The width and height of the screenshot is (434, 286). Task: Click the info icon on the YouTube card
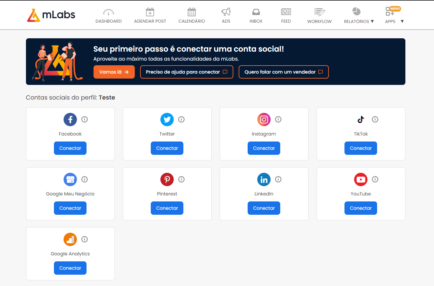pyautogui.click(x=375, y=179)
